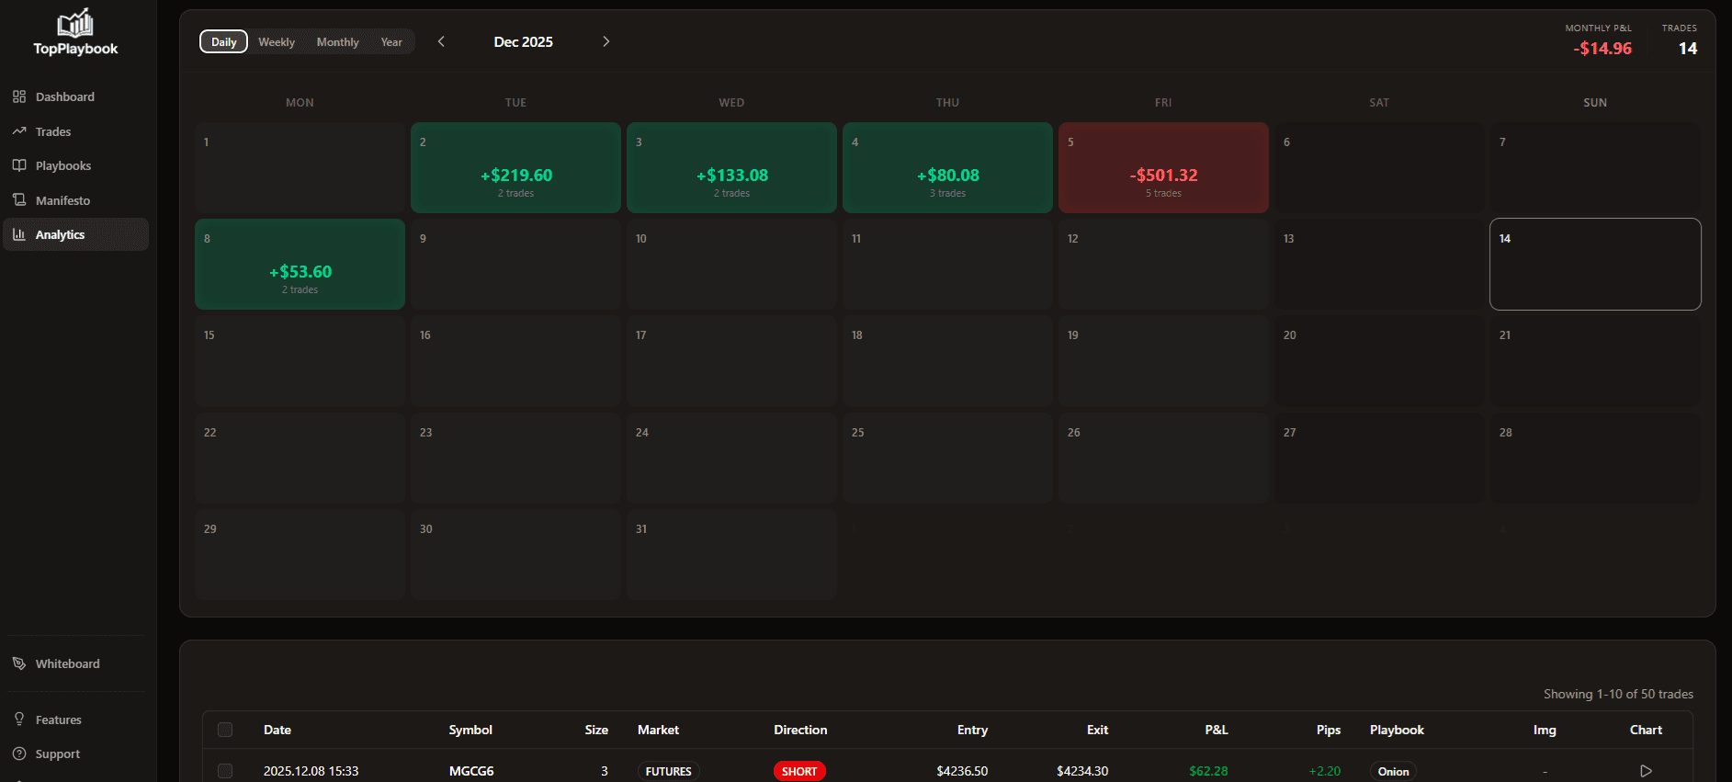This screenshot has height=782, width=1732.
Task: Select calendar day 12
Action: coord(1163,265)
